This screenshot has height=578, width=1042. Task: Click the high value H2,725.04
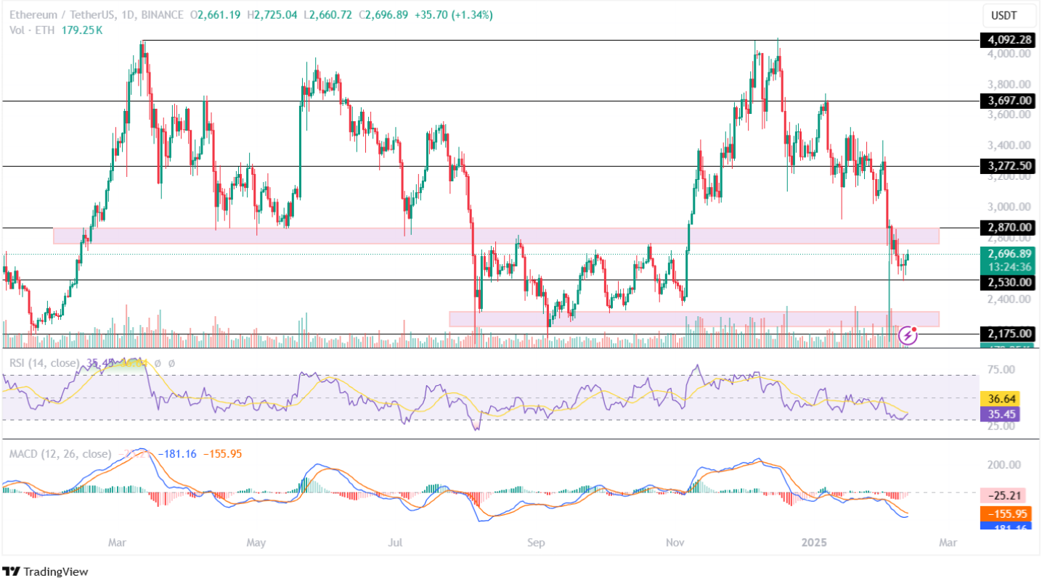click(x=272, y=15)
